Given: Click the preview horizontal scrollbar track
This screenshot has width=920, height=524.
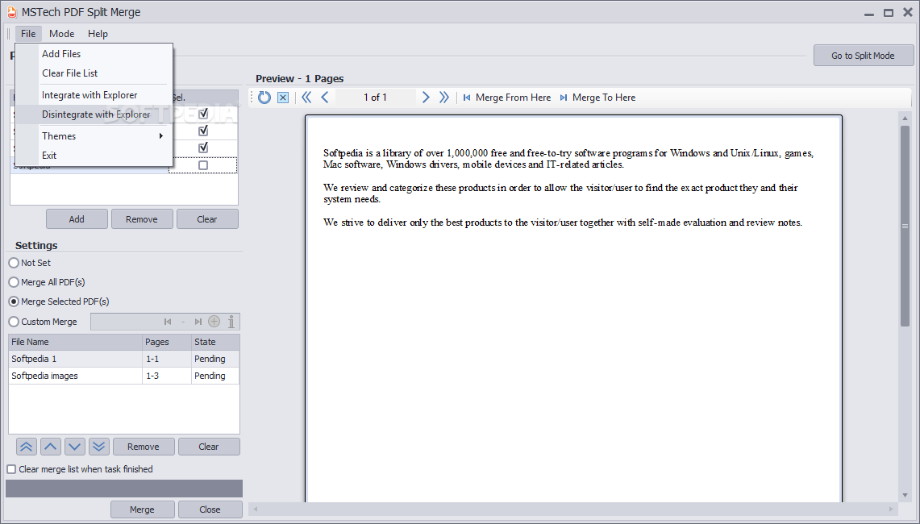Looking at the screenshot, I should [x=572, y=509].
